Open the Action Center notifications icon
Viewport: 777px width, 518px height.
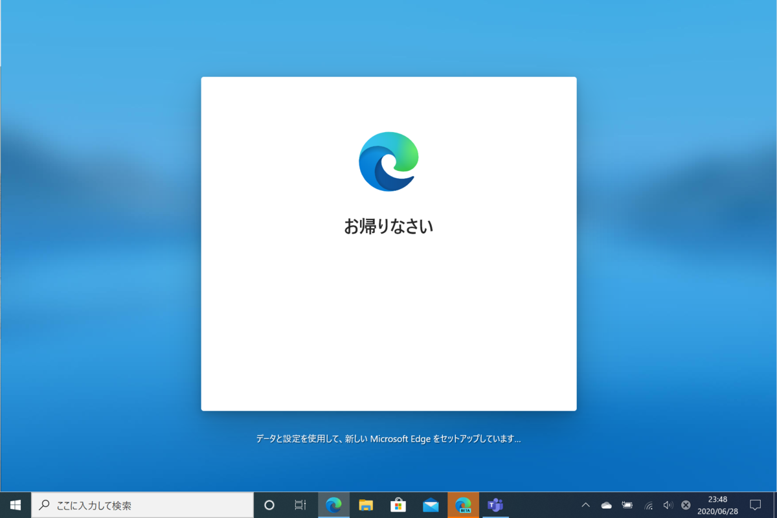coord(755,505)
